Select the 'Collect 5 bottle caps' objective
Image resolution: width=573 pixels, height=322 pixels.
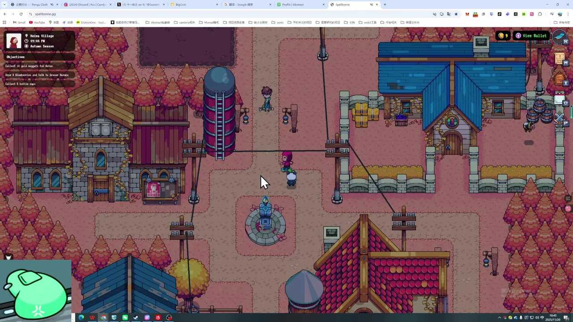(39, 84)
